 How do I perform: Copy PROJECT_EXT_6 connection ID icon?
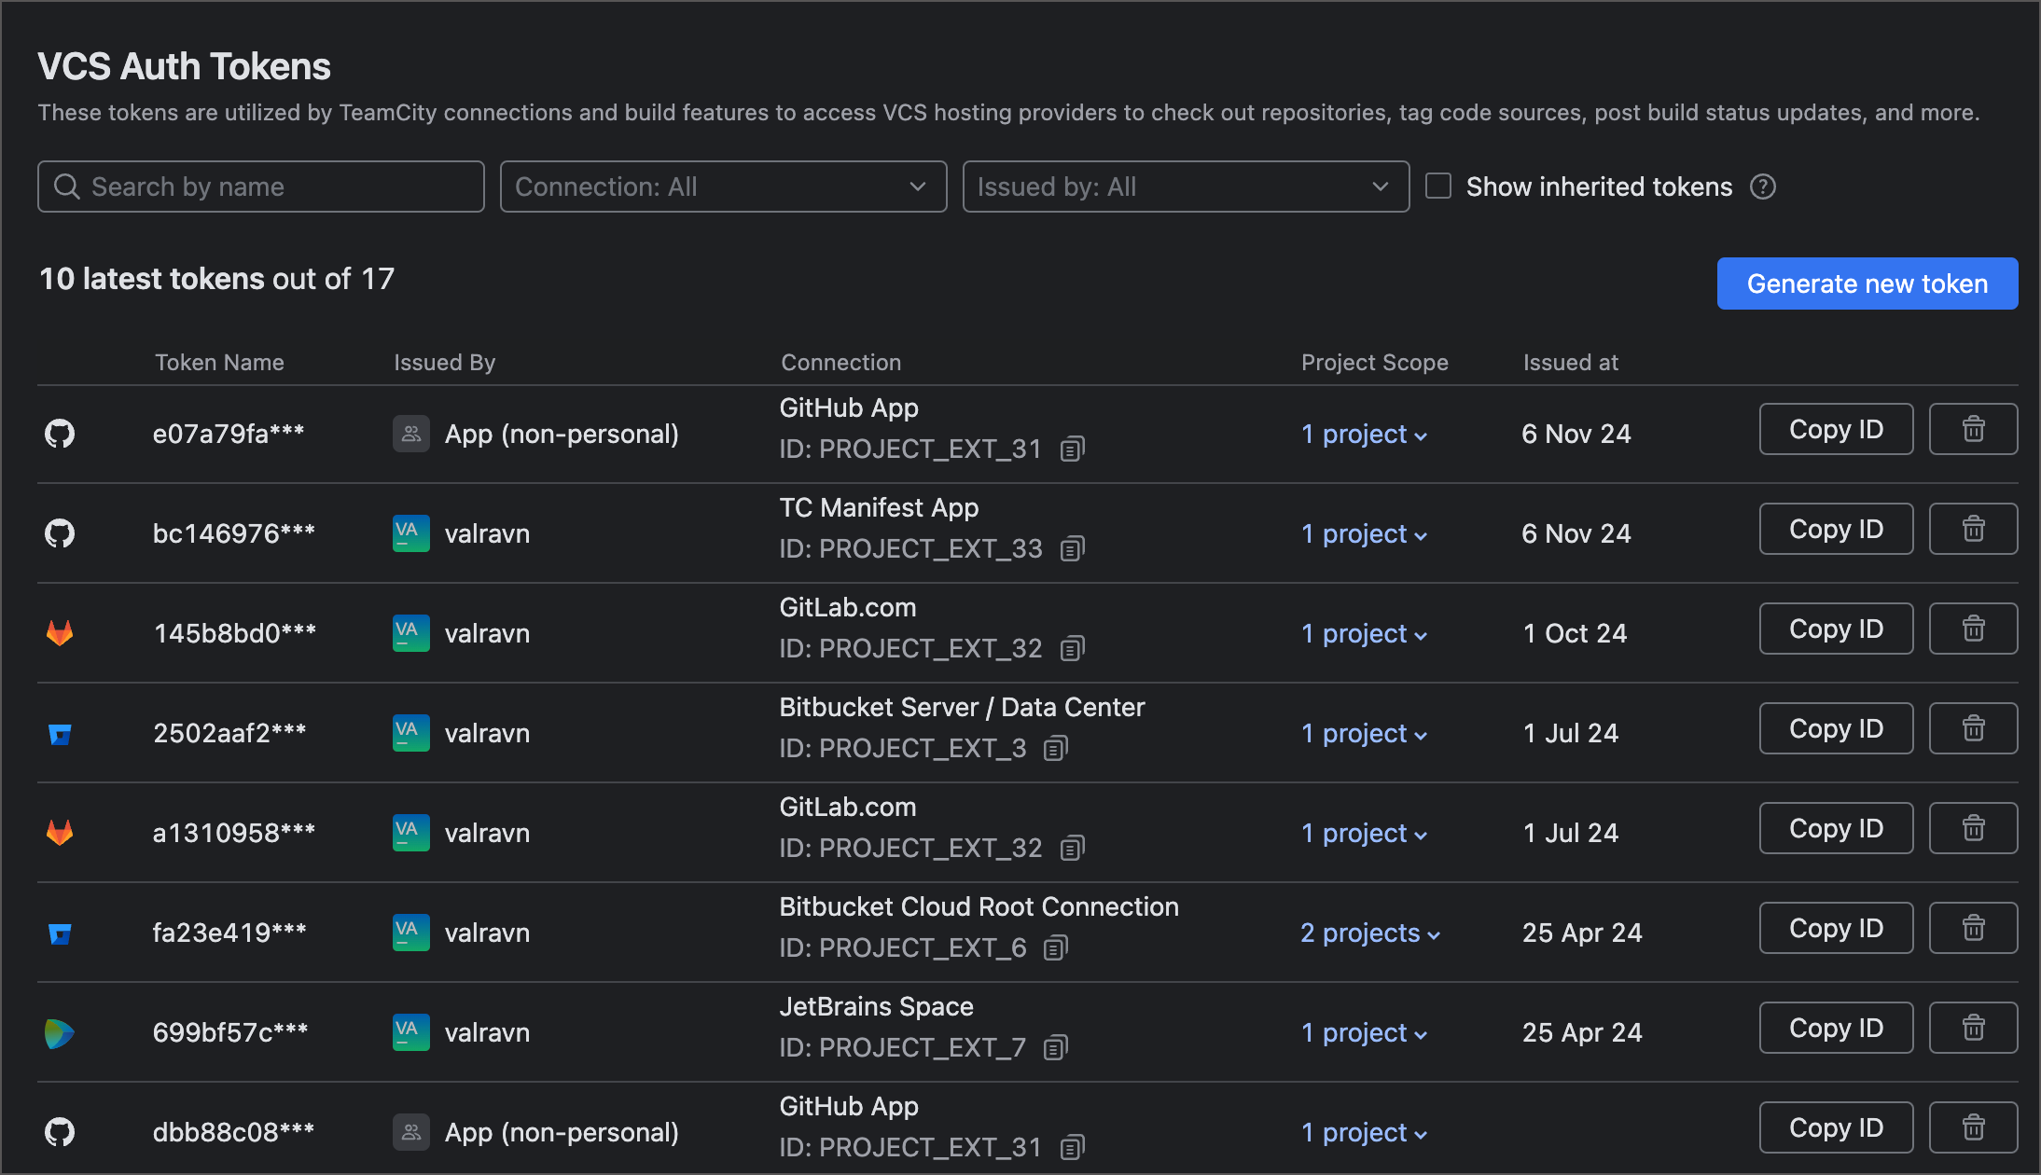(1055, 948)
